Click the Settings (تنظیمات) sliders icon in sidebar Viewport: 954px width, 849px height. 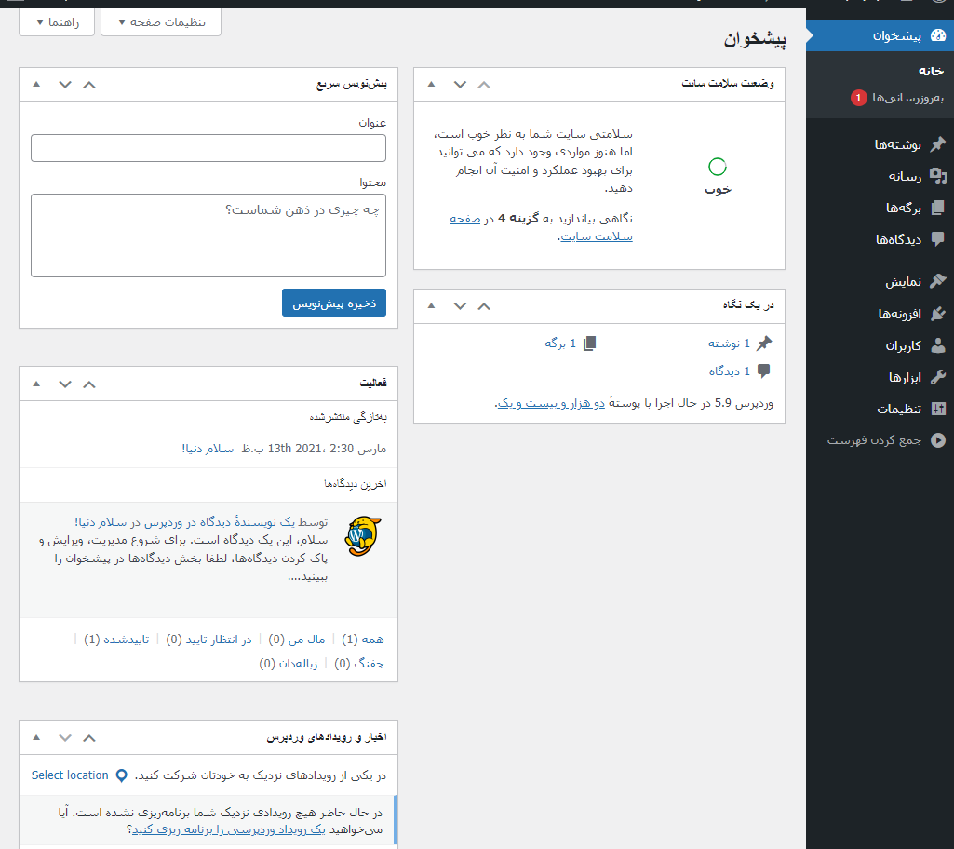pyautogui.click(x=938, y=409)
